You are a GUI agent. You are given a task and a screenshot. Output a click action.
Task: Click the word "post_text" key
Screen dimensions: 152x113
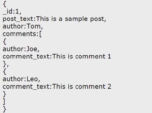[18, 19]
